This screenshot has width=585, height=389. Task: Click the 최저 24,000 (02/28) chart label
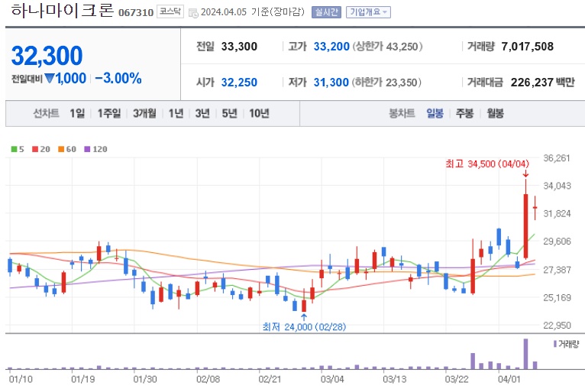(304, 327)
